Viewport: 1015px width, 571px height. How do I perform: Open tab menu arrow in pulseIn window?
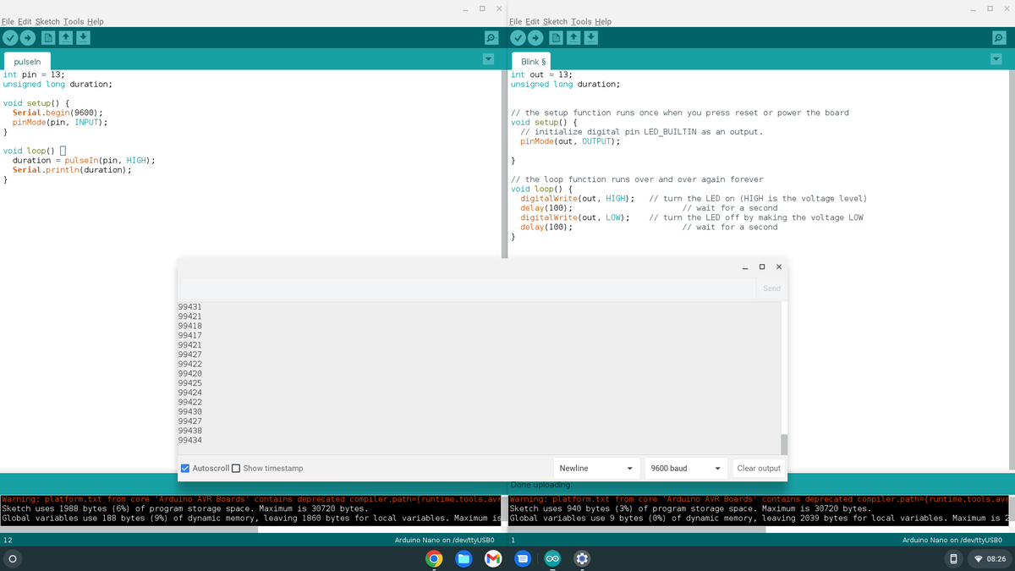point(488,59)
